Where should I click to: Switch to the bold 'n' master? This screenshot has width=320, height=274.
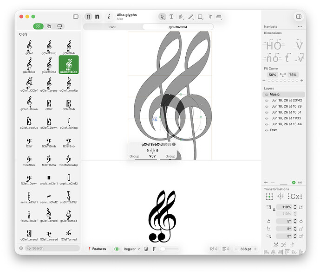[98, 17]
